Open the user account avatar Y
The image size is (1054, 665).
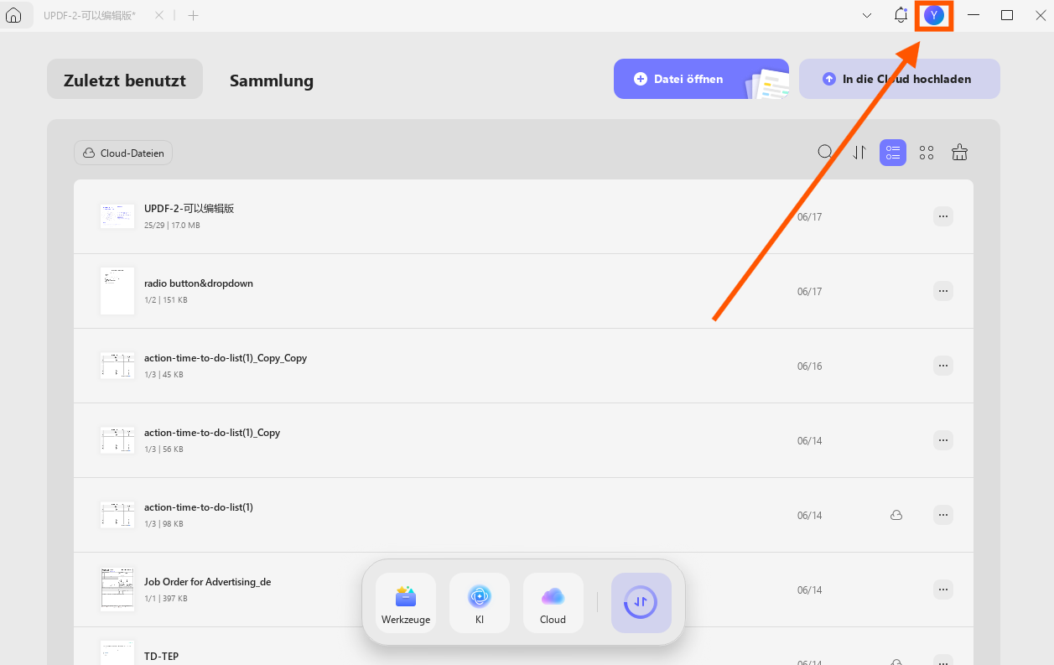[x=934, y=15]
